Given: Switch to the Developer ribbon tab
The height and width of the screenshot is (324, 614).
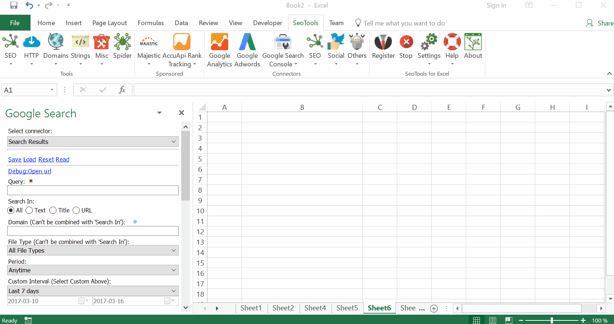Looking at the screenshot, I should pyautogui.click(x=267, y=23).
